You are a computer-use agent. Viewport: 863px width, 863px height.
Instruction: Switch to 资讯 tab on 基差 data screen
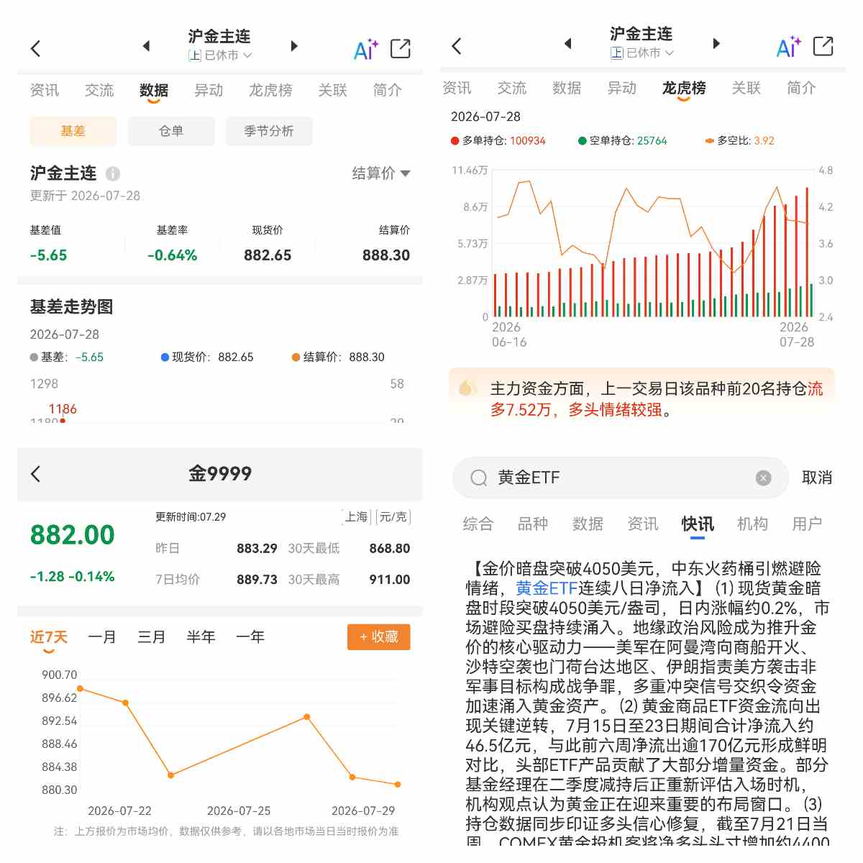[x=45, y=91]
